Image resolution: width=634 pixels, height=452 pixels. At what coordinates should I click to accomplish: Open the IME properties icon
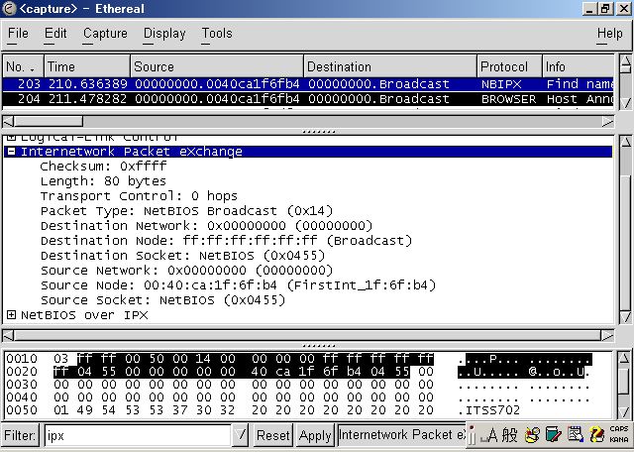coord(575,435)
